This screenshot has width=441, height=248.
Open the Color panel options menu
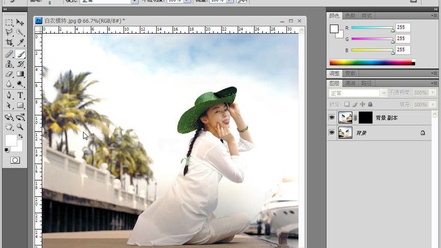434,16
